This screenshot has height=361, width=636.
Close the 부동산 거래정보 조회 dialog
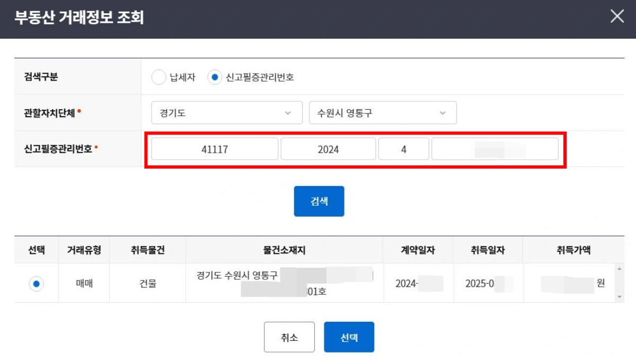[616, 16]
